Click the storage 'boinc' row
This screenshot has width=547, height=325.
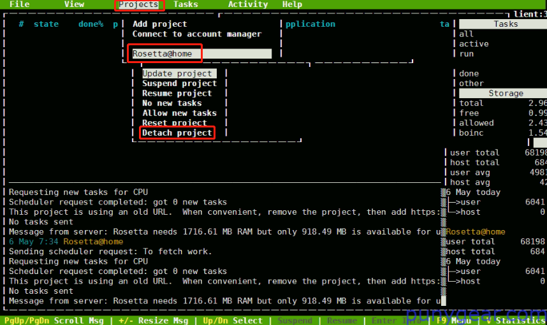[x=503, y=133]
